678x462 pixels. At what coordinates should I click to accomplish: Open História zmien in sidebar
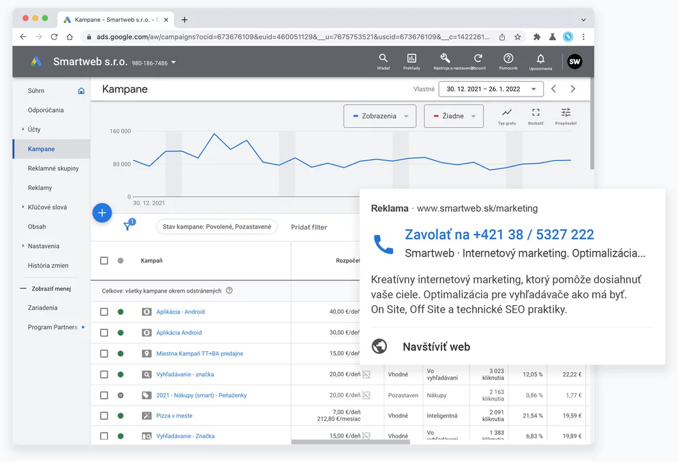click(48, 266)
